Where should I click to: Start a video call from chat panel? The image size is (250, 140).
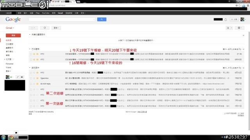coord(22,77)
